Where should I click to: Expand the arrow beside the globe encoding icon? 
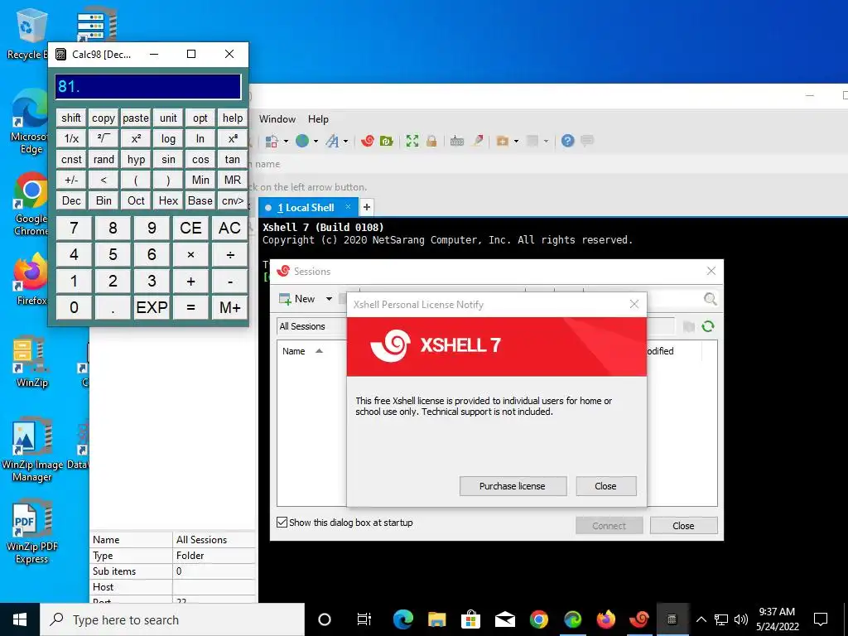pos(316,142)
